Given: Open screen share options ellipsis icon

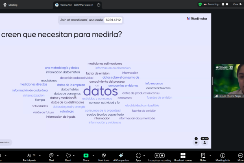Looking at the screenshot, I should point(98,5).
